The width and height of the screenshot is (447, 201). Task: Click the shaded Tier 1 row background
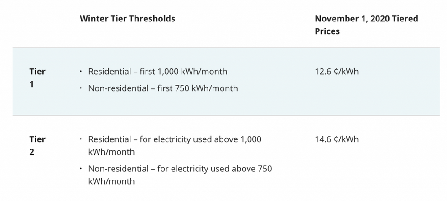coord(226,82)
